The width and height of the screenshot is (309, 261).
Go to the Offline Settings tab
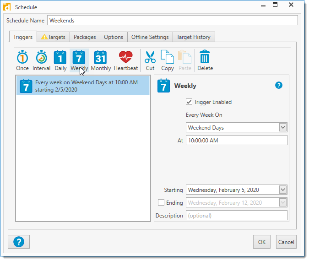pyautogui.click(x=150, y=37)
